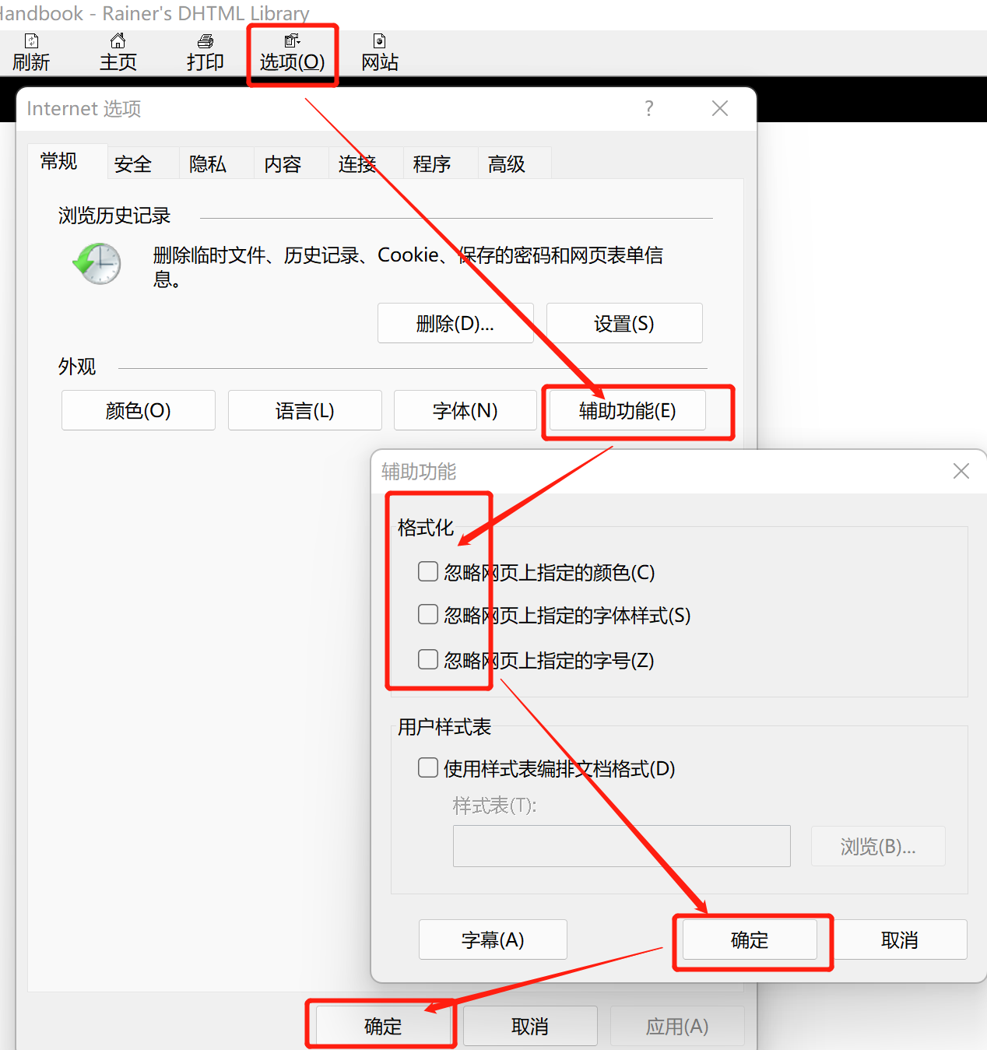Confirm with 确定 in 辅助功能 dialog
This screenshot has height=1050, width=987.
(750, 939)
